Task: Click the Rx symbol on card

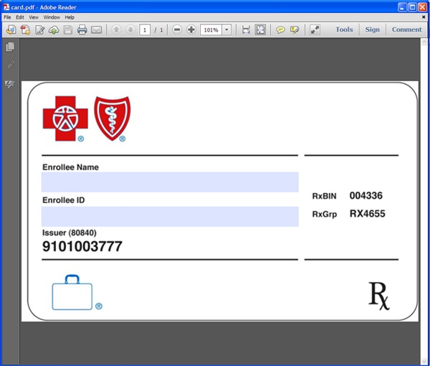Action: 379,296
